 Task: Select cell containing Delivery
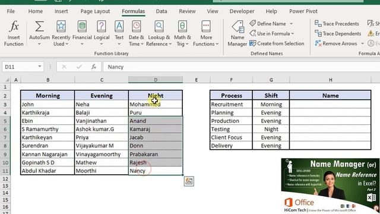pos(231,146)
